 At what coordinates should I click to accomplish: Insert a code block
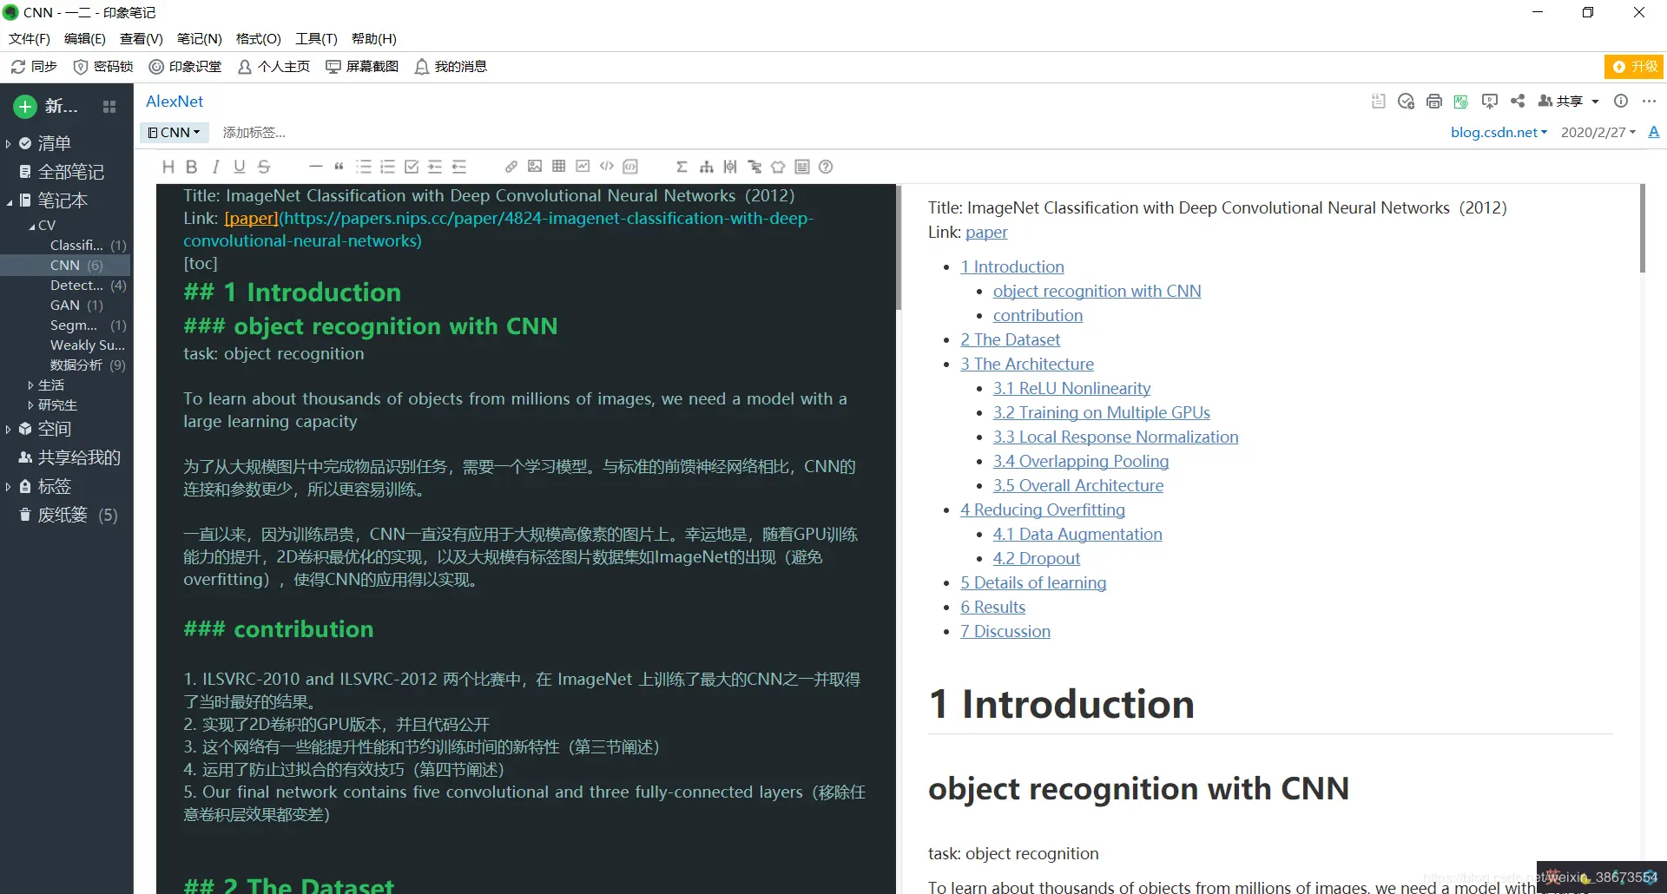[x=630, y=167]
